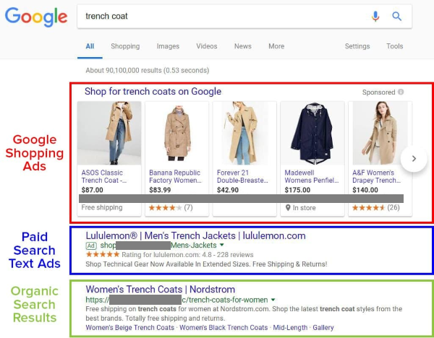The image size is (434, 338).
Task: Click the A&F Drapey Trench image
Action: click(x=380, y=133)
